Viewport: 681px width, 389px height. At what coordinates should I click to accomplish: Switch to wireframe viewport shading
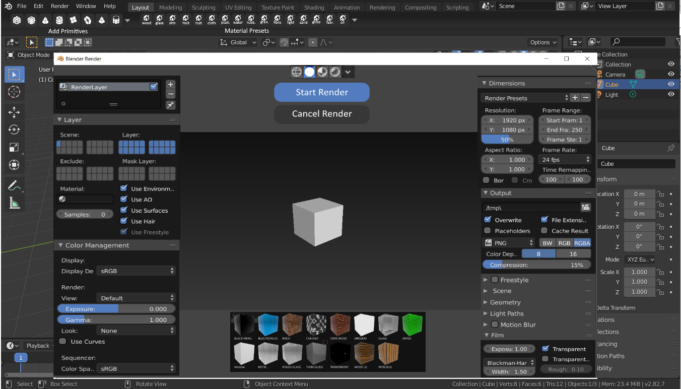click(x=297, y=72)
